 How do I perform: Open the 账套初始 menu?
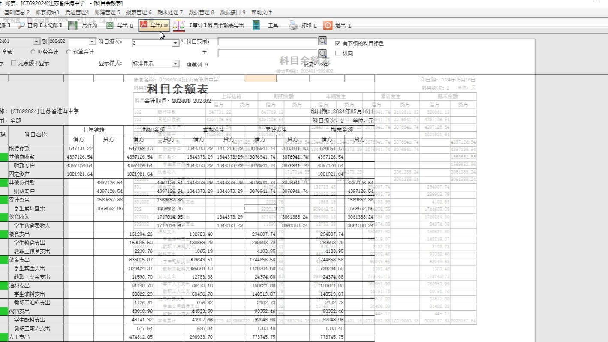tap(48, 12)
